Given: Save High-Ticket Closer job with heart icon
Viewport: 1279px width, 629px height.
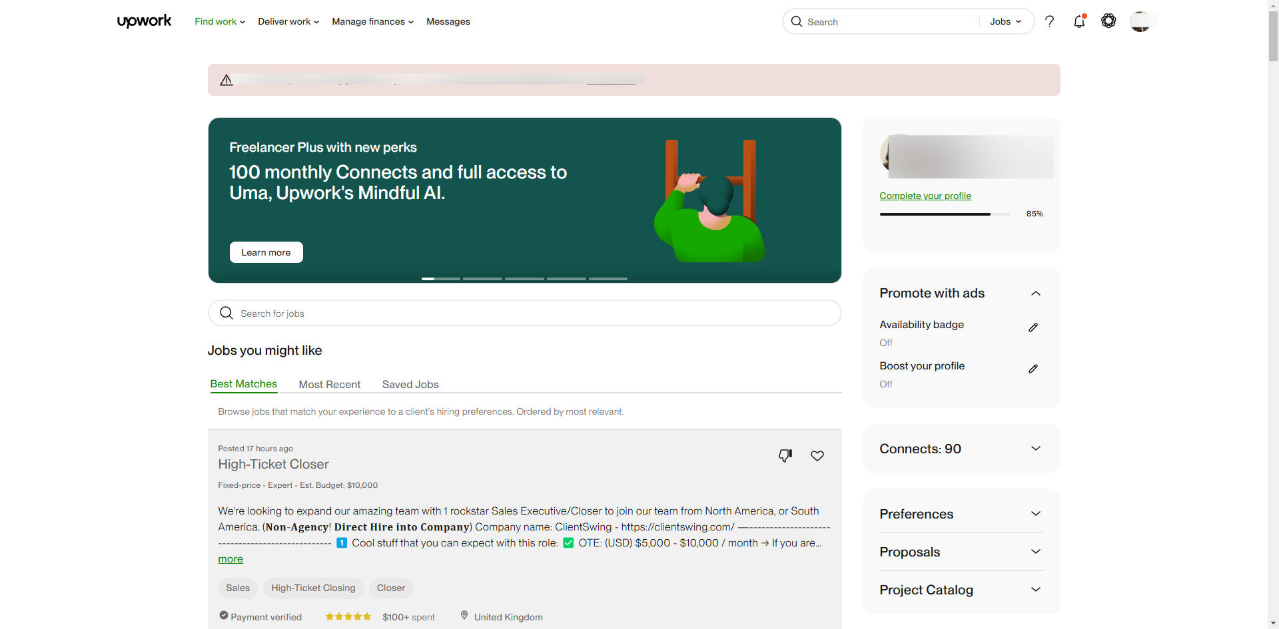Looking at the screenshot, I should coord(817,455).
